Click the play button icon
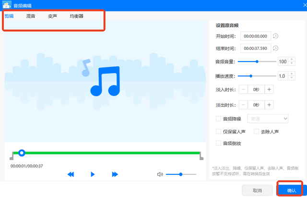This screenshot has height=197, width=307. click(93, 174)
